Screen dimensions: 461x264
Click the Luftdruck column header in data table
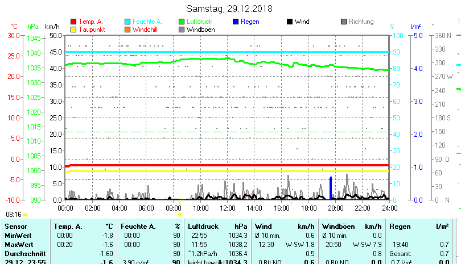click(x=203, y=227)
